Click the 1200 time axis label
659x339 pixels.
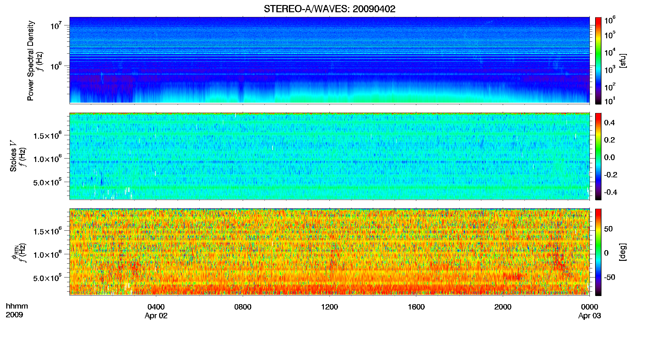(329, 307)
